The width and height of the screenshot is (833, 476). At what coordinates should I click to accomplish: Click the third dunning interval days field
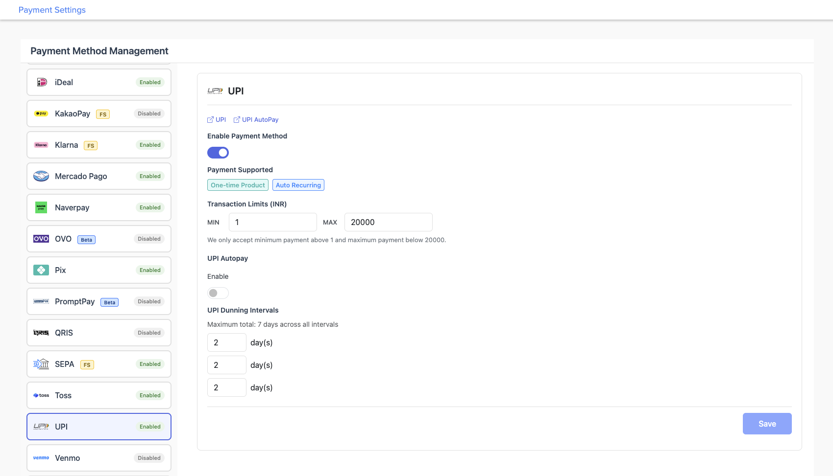point(227,387)
